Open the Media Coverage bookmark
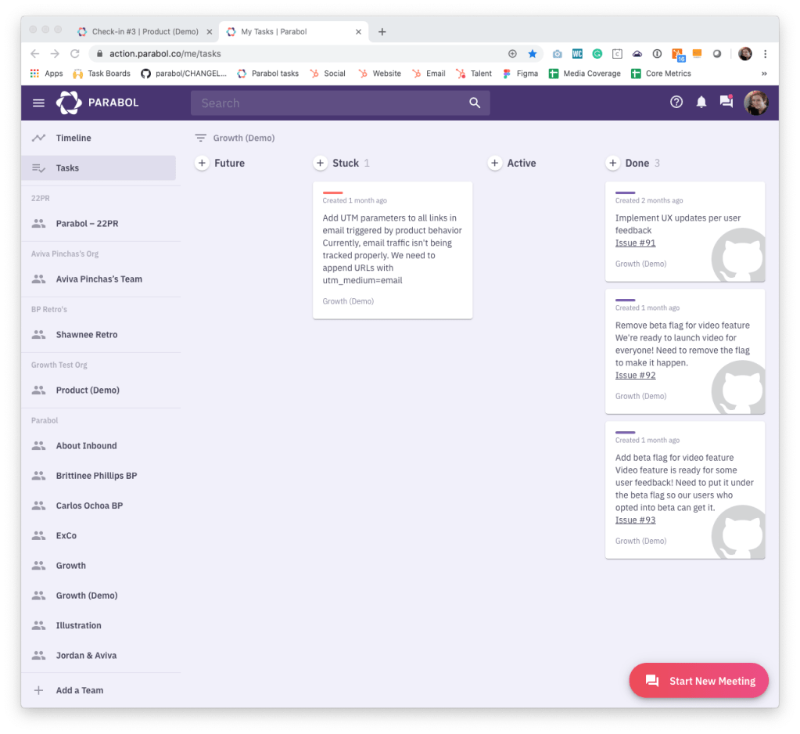Image resolution: width=800 pixels, height=734 pixels. (x=585, y=74)
